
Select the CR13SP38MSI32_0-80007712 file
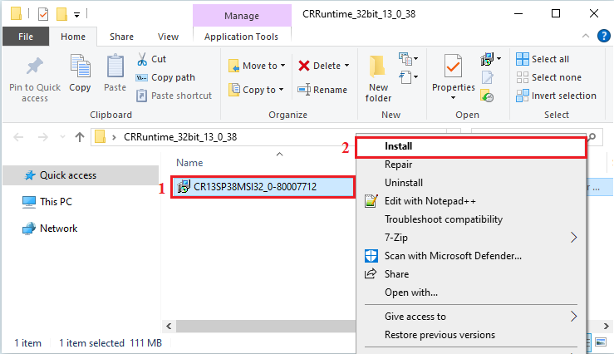(x=248, y=186)
